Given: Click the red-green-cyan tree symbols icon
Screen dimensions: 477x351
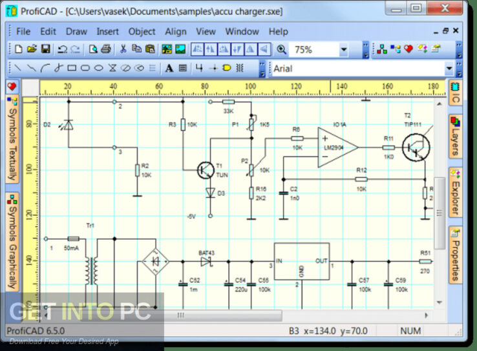Looking at the screenshot, I should (x=382, y=49).
